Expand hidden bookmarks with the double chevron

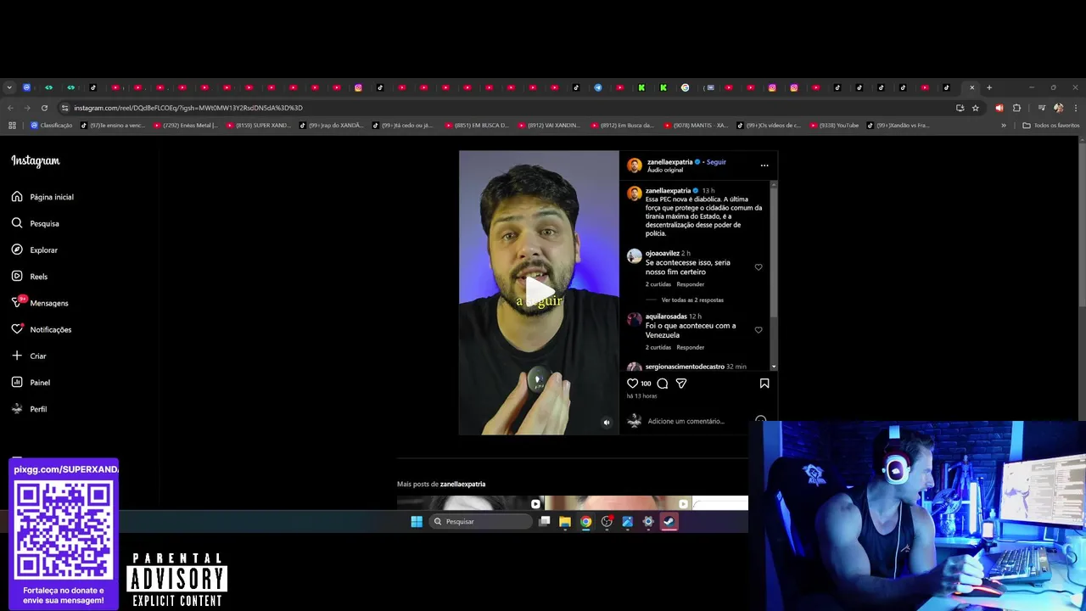pos(1004,126)
